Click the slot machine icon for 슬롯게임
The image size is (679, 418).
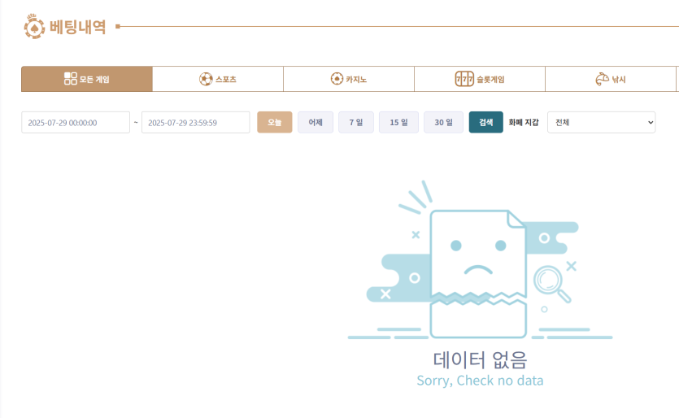coord(464,79)
